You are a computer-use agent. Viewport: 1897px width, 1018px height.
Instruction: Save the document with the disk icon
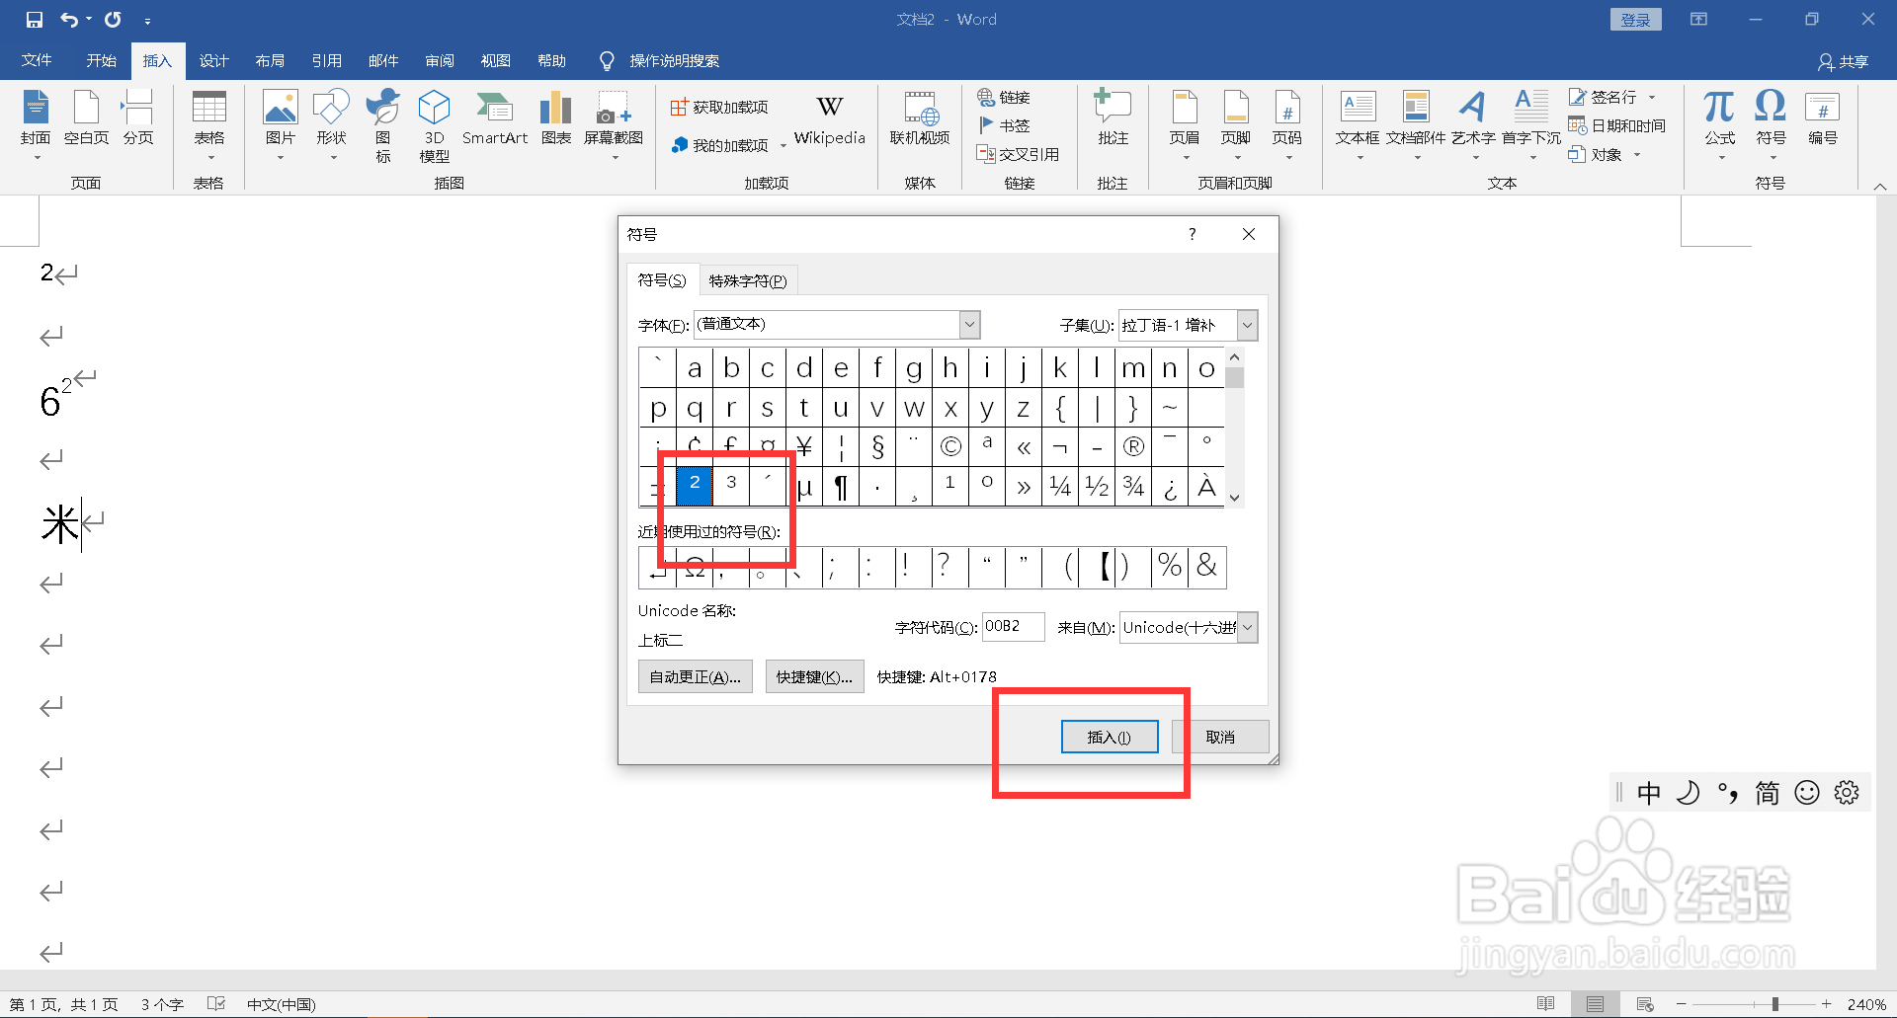click(x=35, y=20)
